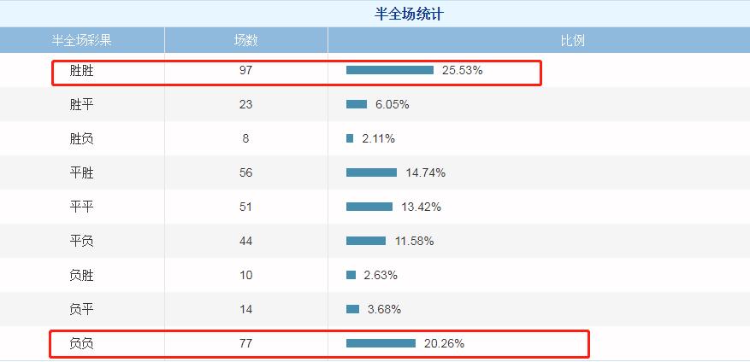
Task: Click the 13.42% percentage text
Action: (420, 207)
